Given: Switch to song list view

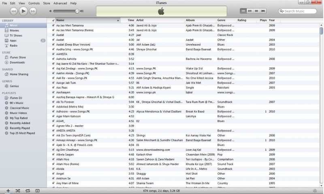Looking at the screenshot, I should [x=243, y=11].
